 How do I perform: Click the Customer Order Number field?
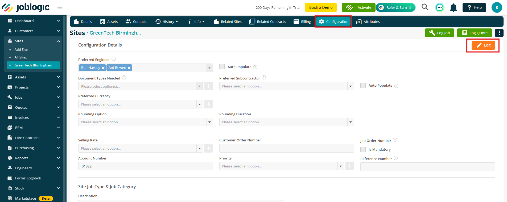tap(286, 148)
